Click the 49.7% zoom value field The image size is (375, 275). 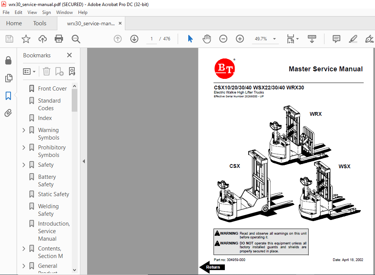pyautogui.click(x=261, y=39)
